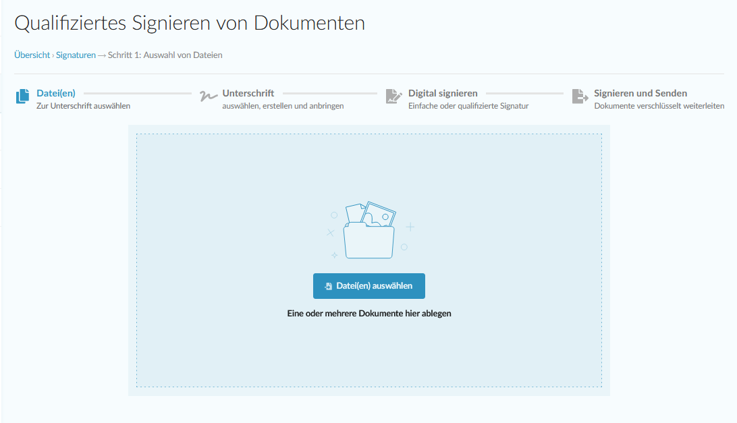
Task: Open the Signaturen breadcrumb link
Action: point(76,55)
